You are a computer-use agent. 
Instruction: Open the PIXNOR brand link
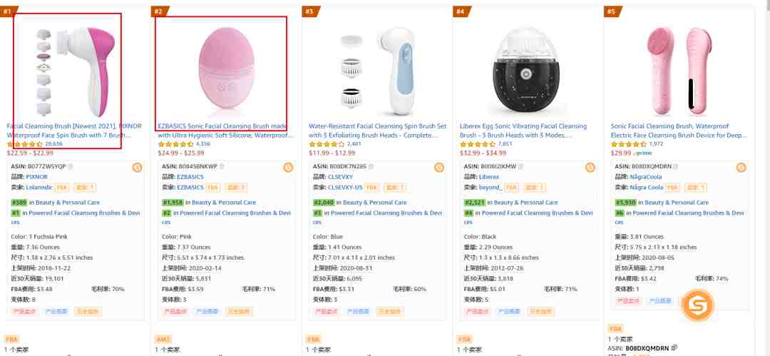37,177
